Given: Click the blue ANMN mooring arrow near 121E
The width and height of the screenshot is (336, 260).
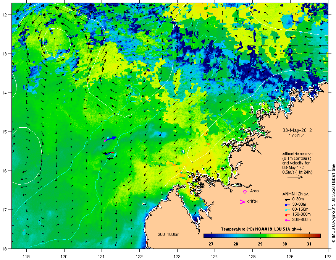Looking at the screenshot, I should click(111, 138).
